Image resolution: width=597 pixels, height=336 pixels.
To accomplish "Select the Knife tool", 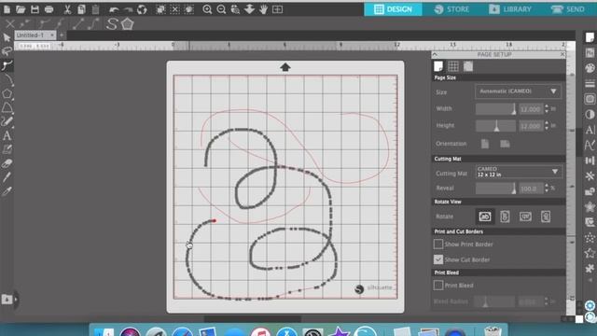I will pos(7,177).
